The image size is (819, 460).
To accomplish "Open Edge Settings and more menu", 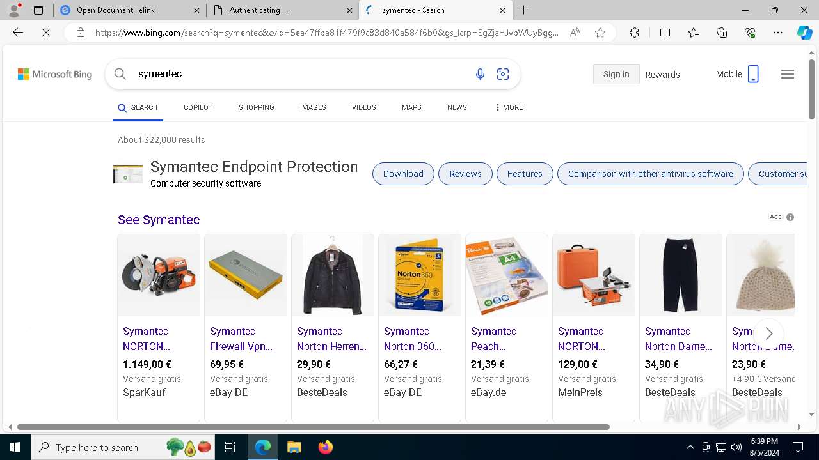I will pos(778,33).
